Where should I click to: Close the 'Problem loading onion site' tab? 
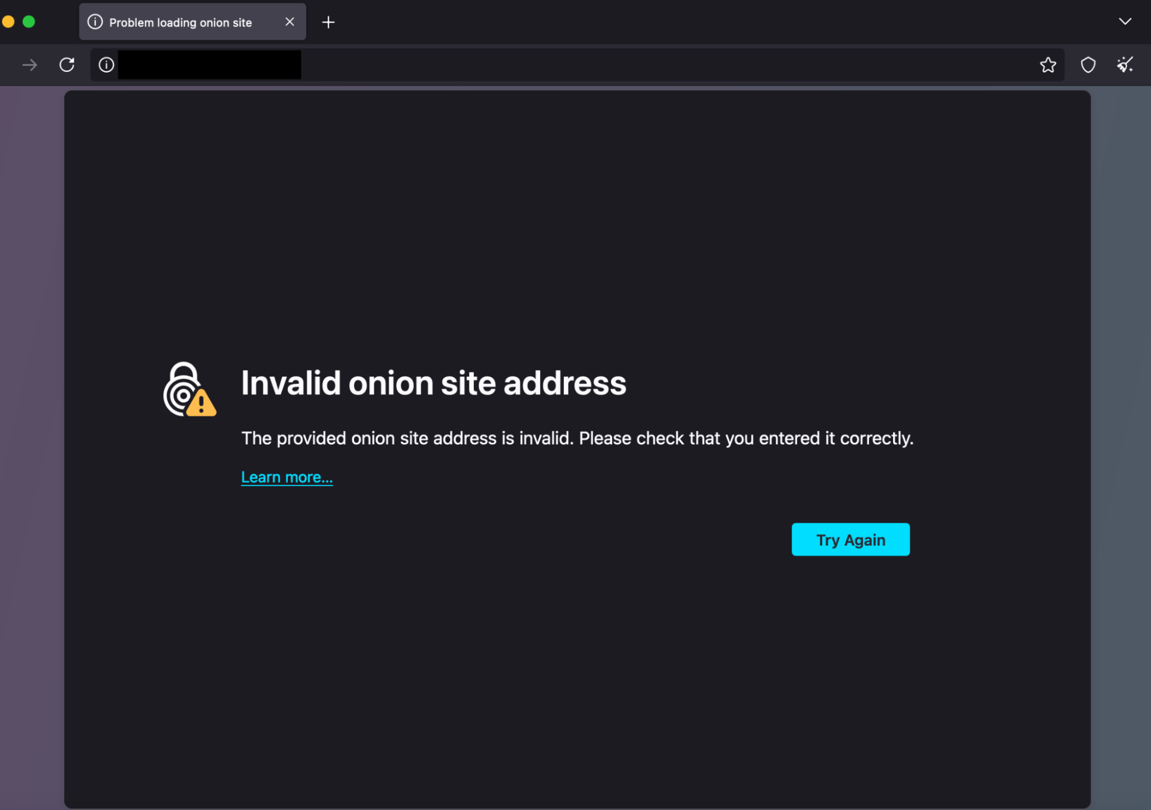coord(289,22)
